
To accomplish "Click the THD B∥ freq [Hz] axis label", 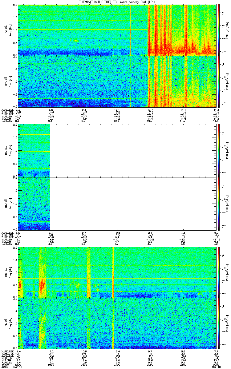I will [x=8, y=203].
